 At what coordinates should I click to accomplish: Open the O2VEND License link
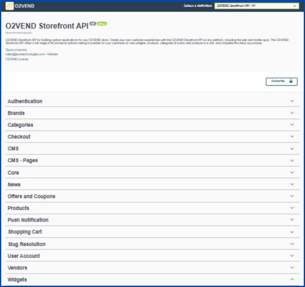click(17, 59)
